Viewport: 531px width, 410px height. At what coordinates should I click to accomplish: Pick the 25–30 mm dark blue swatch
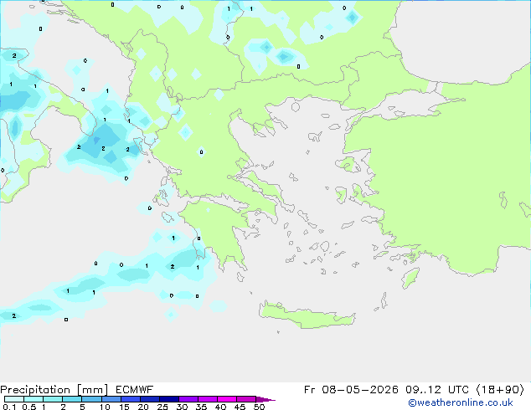(169, 399)
